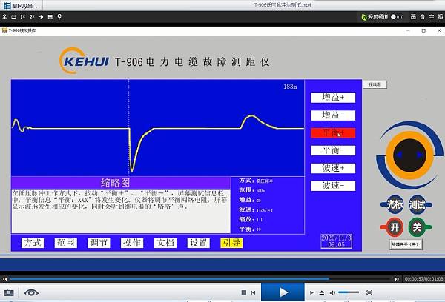445x302 pixels.
Task: Click the rewind icon left of the progress bar
Action: tap(4, 279)
